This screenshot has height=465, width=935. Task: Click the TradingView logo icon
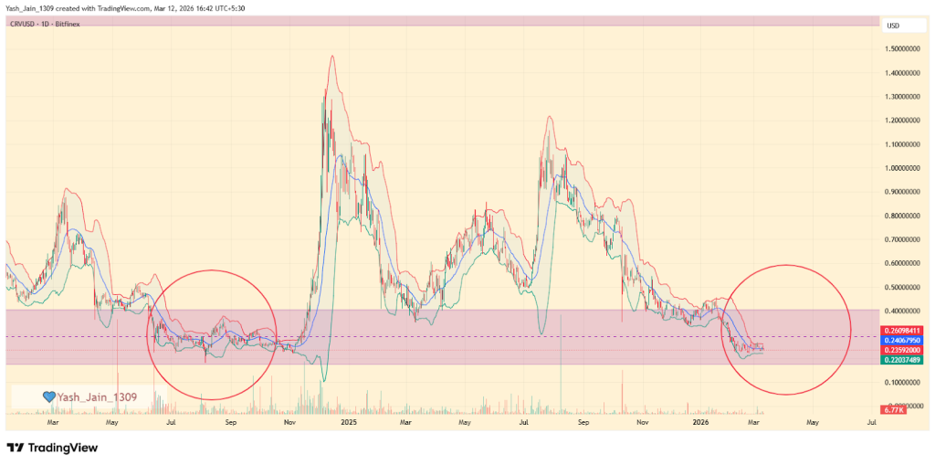[16, 448]
